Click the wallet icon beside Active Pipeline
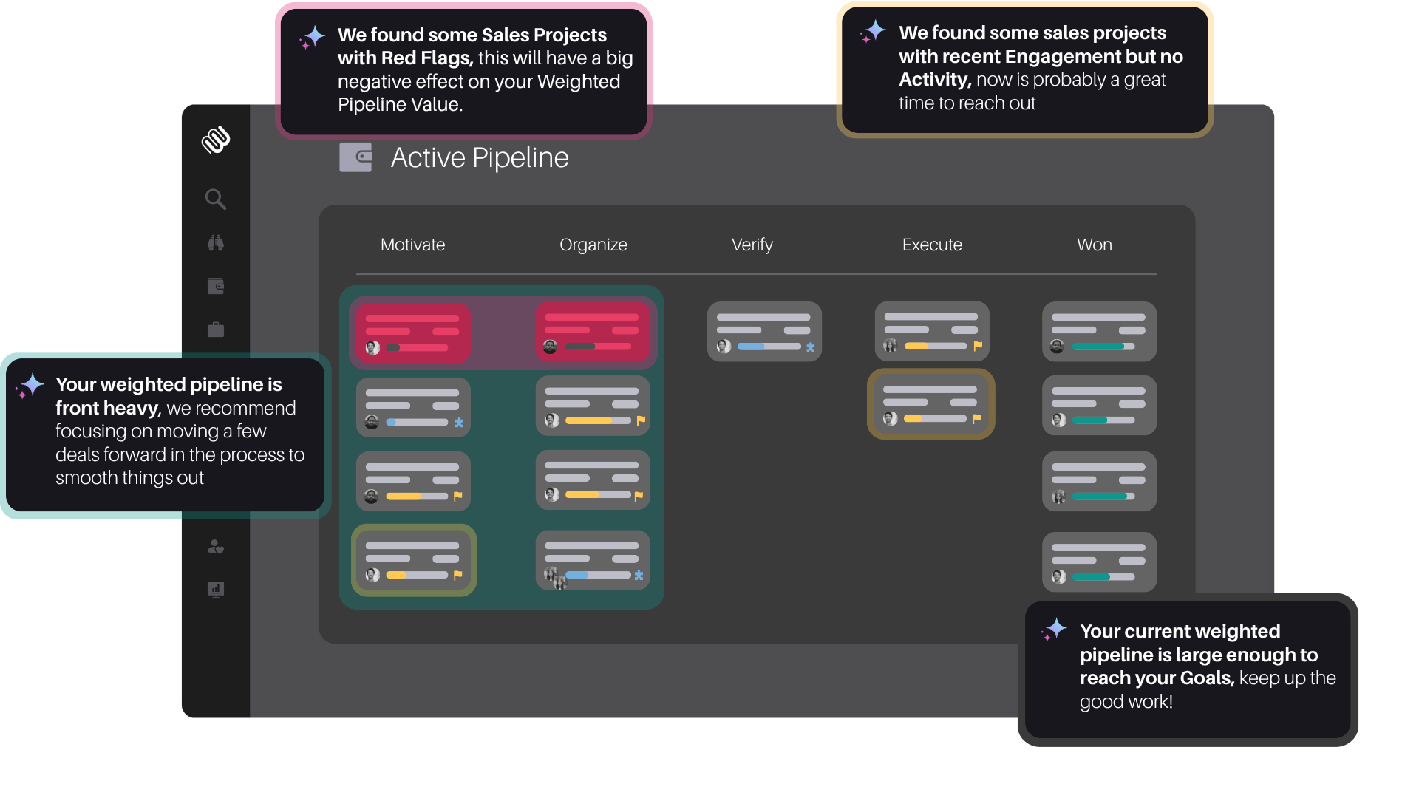The image size is (1419, 798). point(355,157)
